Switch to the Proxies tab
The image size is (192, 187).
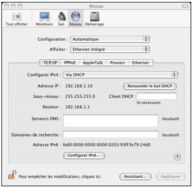click(117, 63)
